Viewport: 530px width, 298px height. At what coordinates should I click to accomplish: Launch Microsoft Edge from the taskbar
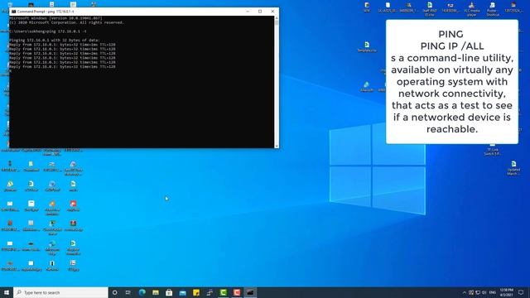pyautogui.click(x=142, y=292)
